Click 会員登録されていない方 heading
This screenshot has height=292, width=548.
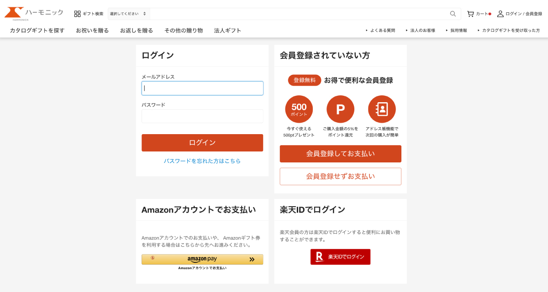[325, 56]
